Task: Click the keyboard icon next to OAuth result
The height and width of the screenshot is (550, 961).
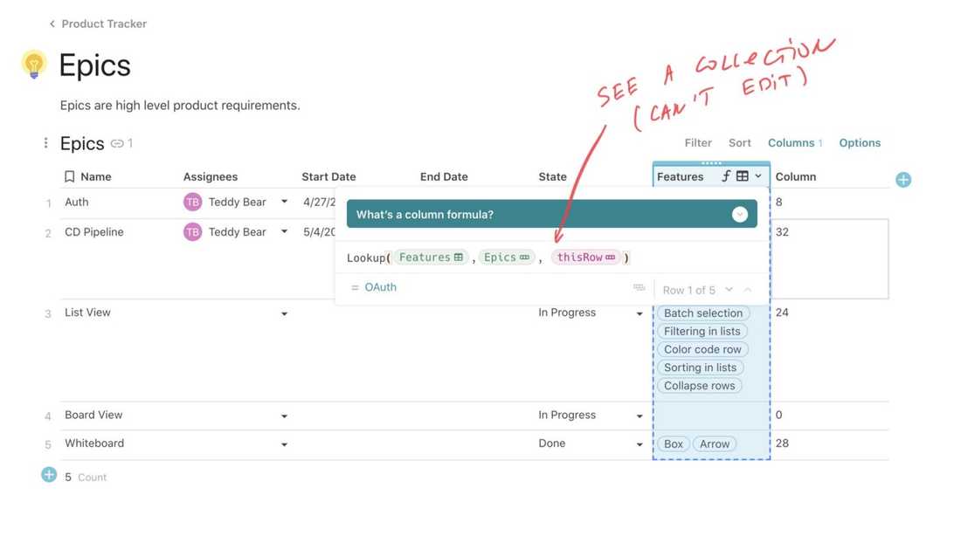Action: [639, 286]
